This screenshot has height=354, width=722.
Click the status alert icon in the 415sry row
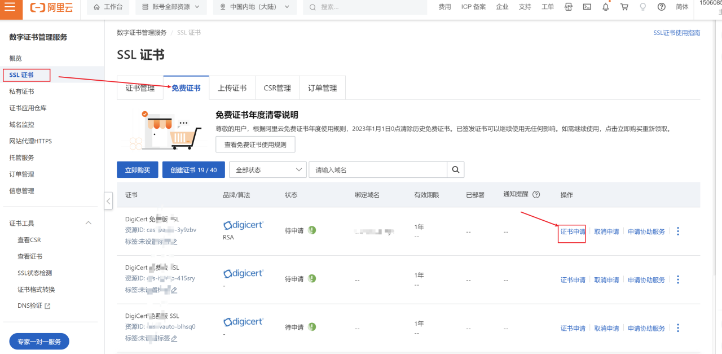[312, 279]
